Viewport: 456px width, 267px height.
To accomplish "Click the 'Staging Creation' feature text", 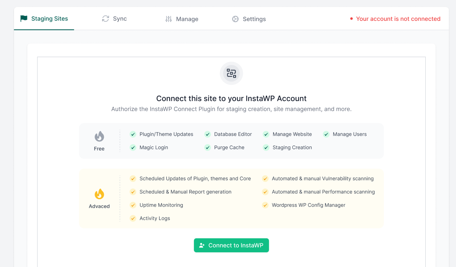I will click(x=292, y=148).
